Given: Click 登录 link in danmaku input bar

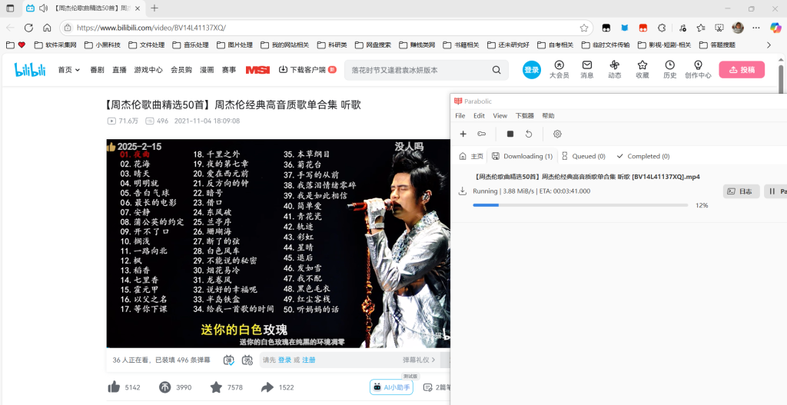Looking at the screenshot, I should point(284,360).
